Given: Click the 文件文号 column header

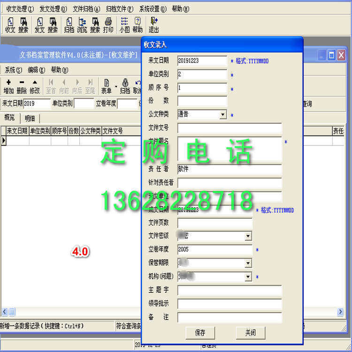Looking at the screenshot, I should tap(122, 131).
